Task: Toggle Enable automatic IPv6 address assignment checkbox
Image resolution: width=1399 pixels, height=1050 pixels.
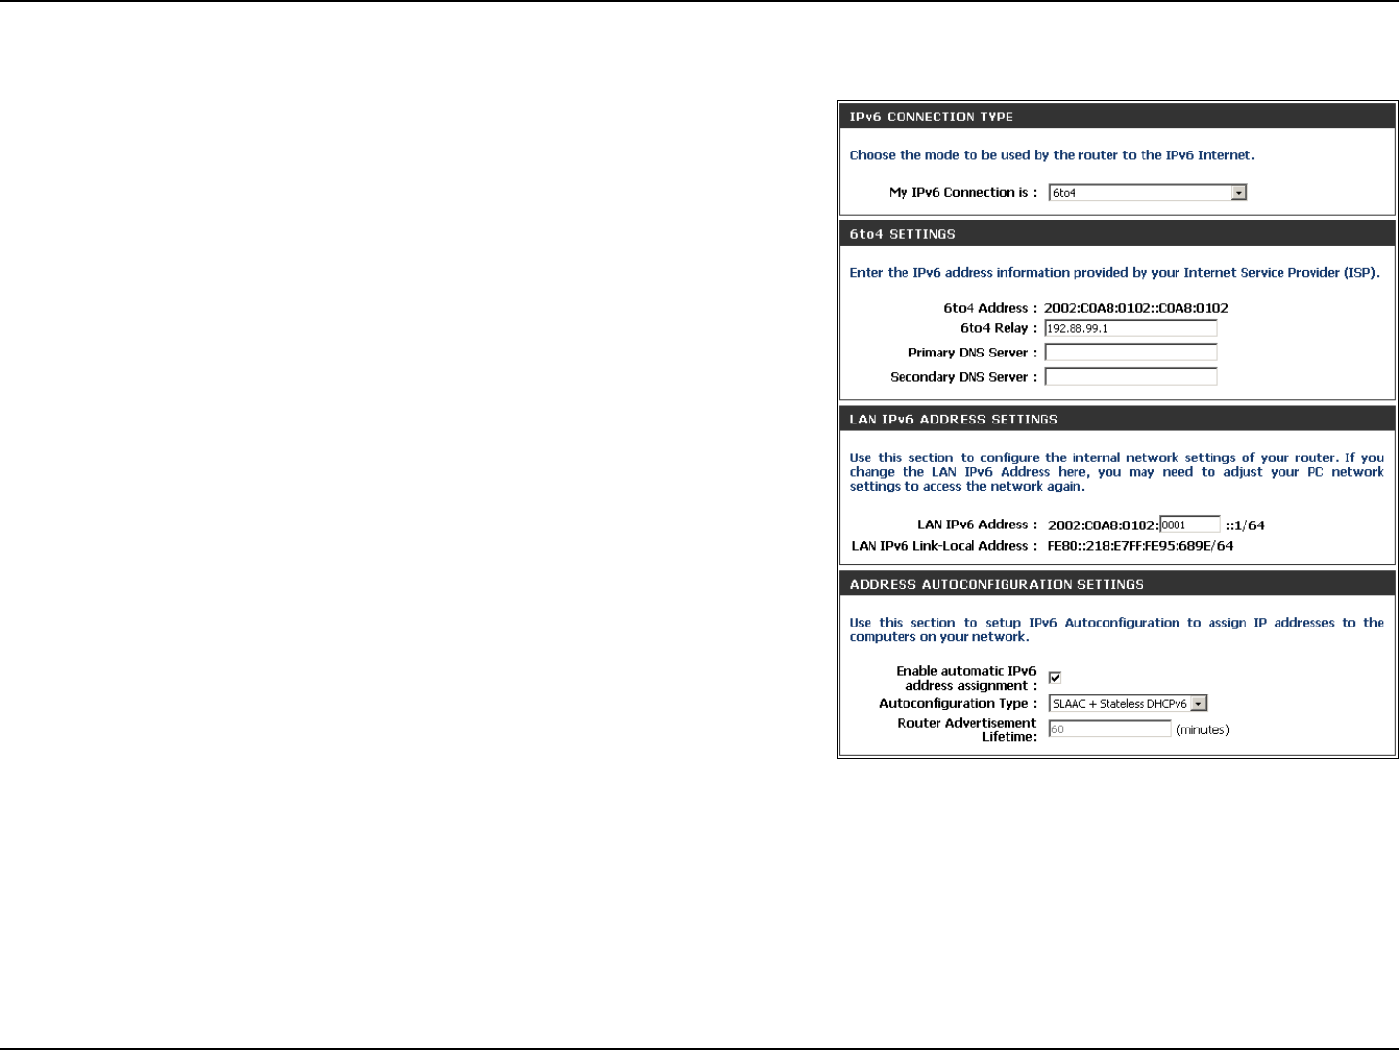Action: pos(1055,678)
